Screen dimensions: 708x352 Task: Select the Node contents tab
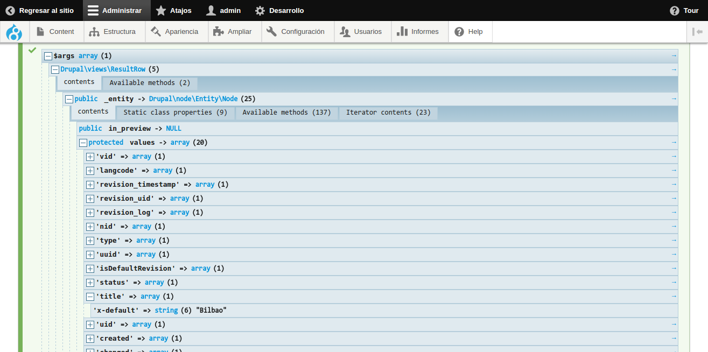pyautogui.click(x=93, y=112)
